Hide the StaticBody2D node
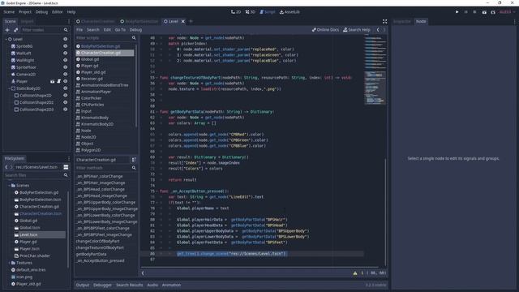 coord(65,88)
